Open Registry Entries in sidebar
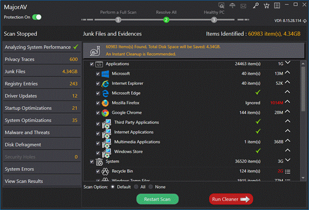Viewport: 309px width, 210px height. pyautogui.click(x=42, y=84)
